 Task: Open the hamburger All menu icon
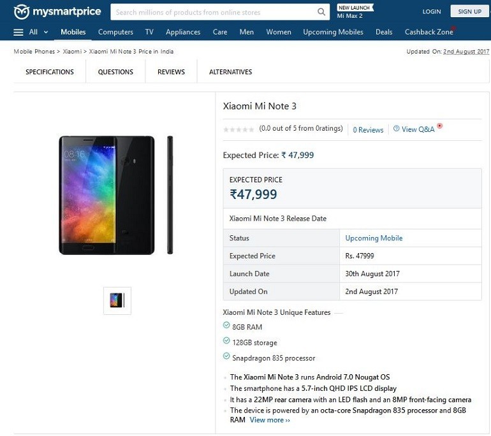tap(18, 32)
